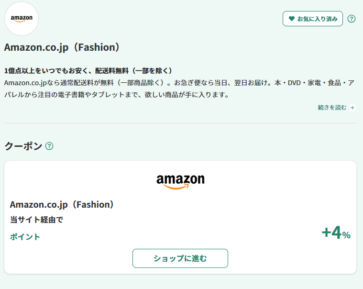Click the round Amazon logo at top
This screenshot has height=289, width=363.
(22, 19)
